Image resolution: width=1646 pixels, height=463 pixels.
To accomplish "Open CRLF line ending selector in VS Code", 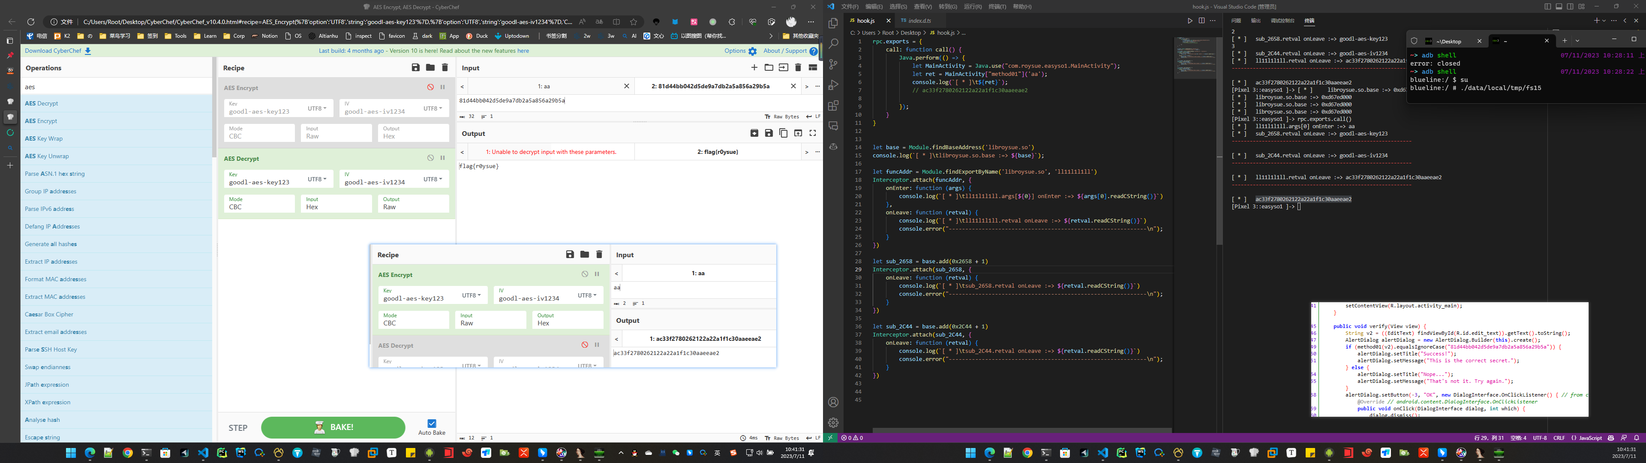I will (1559, 438).
